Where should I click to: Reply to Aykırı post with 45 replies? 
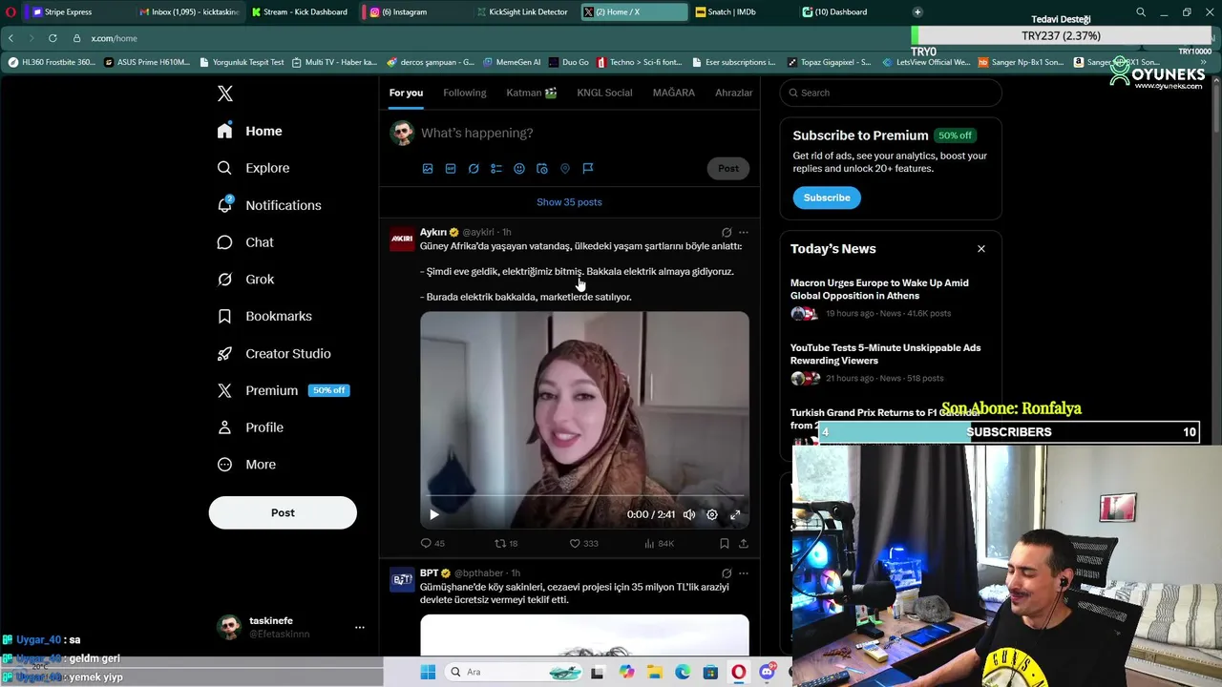pos(432,543)
